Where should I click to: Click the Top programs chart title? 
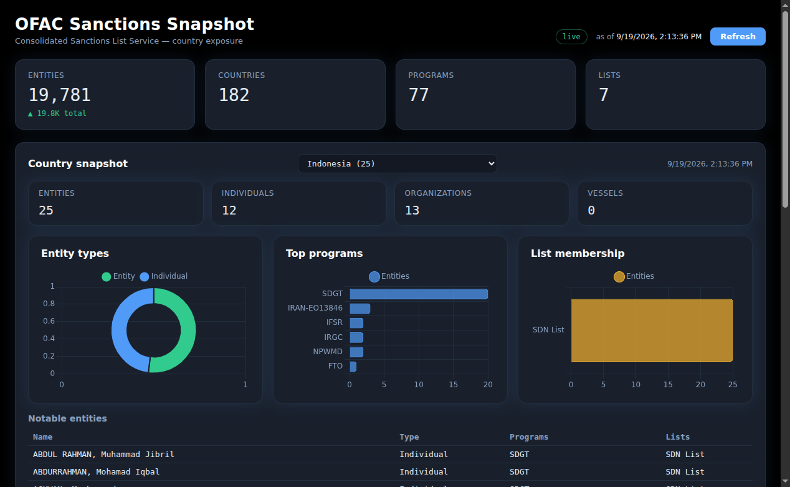tap(324, 253)
